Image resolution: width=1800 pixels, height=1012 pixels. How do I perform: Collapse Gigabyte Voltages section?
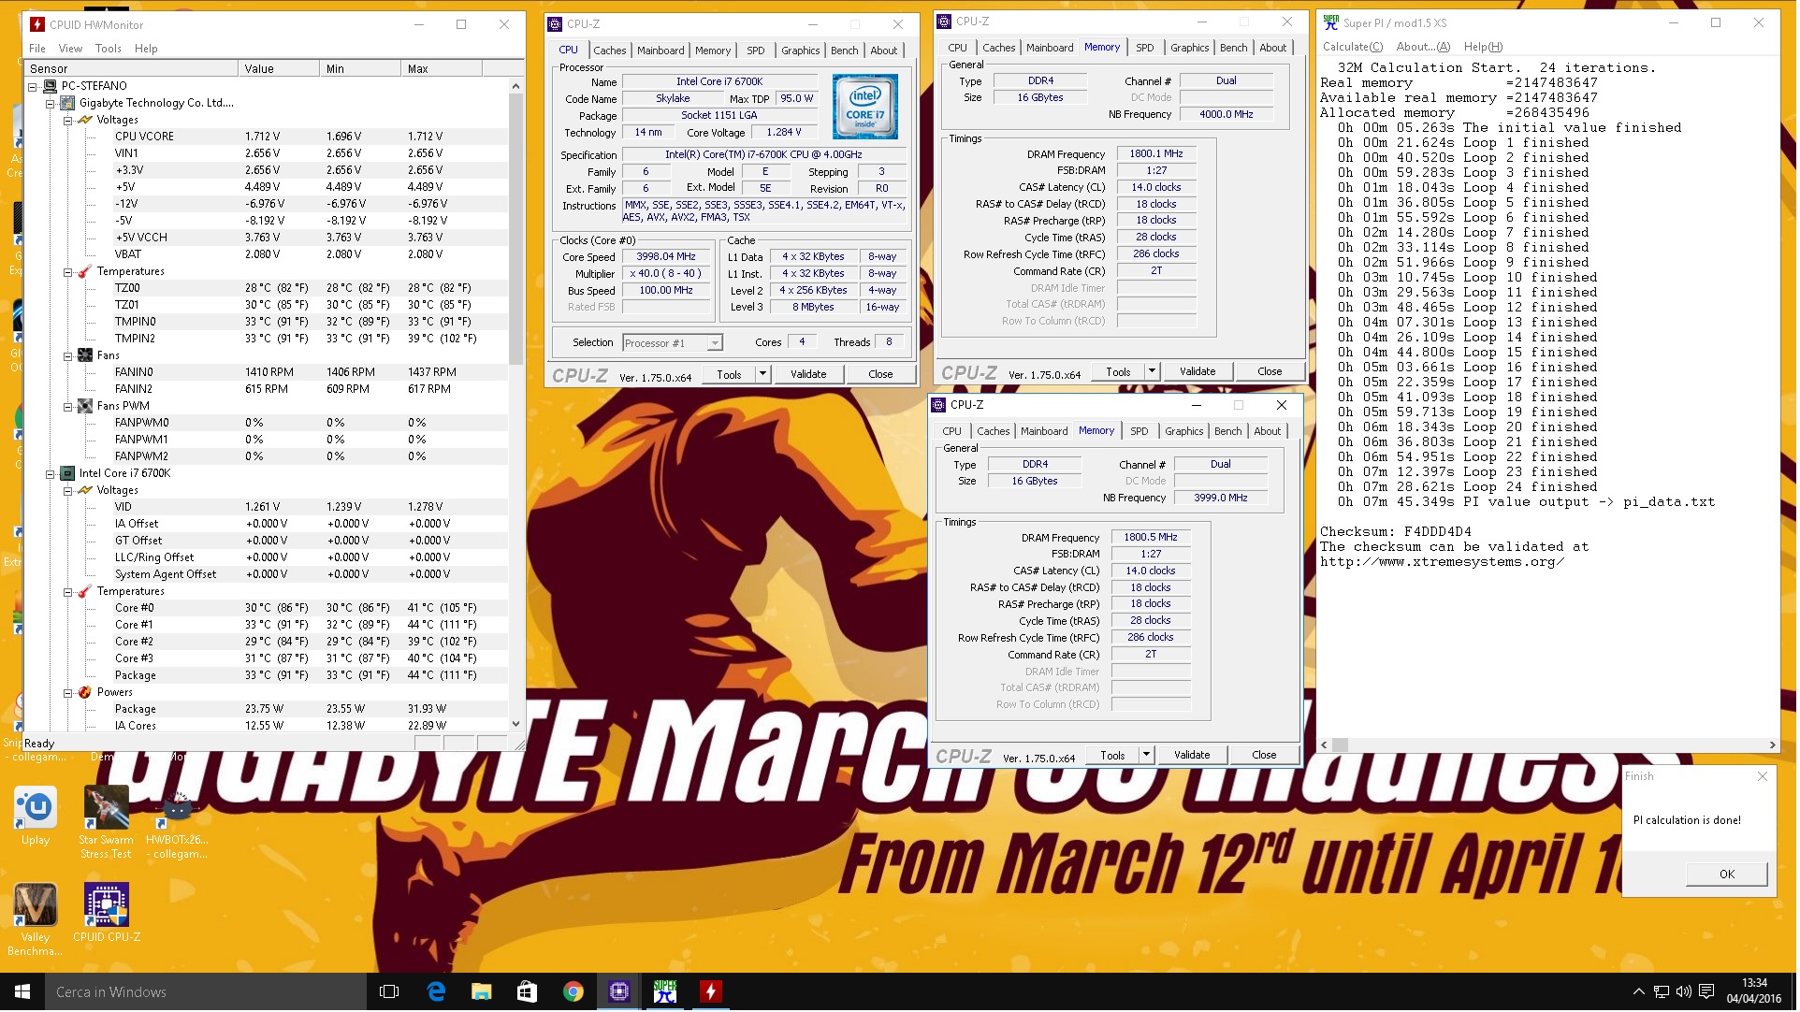[68, 120]
